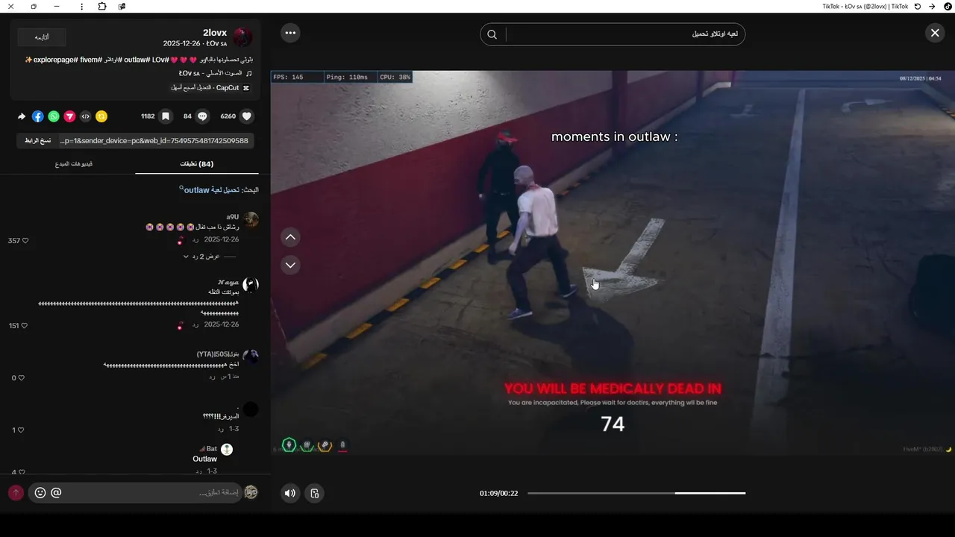Screen dimensions: 955x537
Task: Like Naya's comment with 151 likes
Action: click(25, 326)
